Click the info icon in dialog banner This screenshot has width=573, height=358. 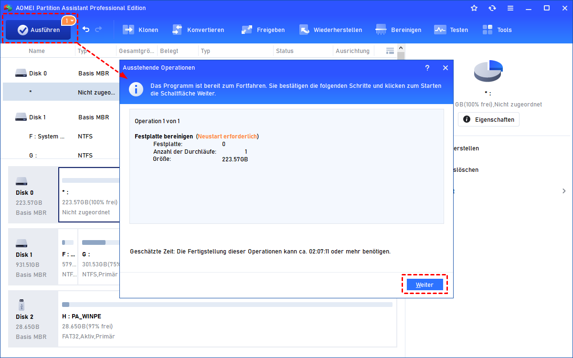coord(137,89)
